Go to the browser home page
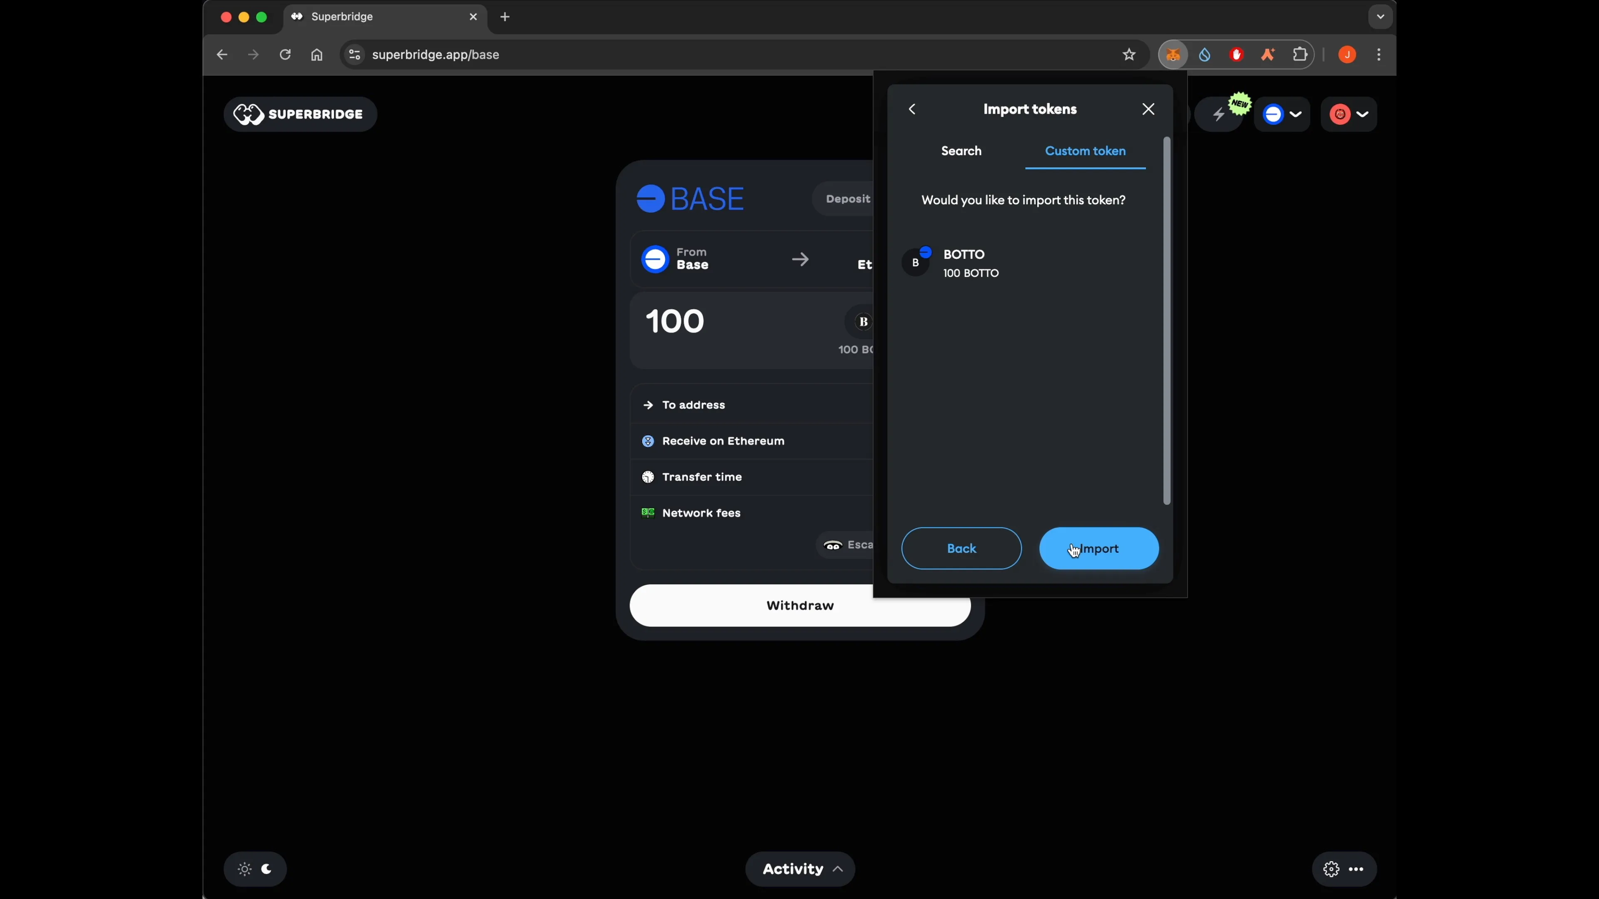 pyautogui.click(x=316, y=55)
